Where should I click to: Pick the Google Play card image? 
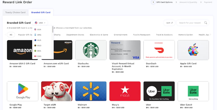pos(23,91)
